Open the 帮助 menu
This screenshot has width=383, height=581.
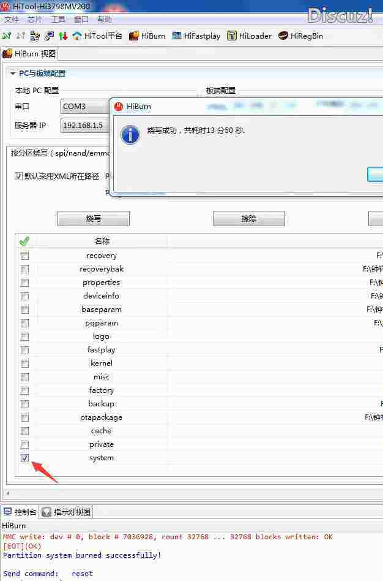point(105,19)
